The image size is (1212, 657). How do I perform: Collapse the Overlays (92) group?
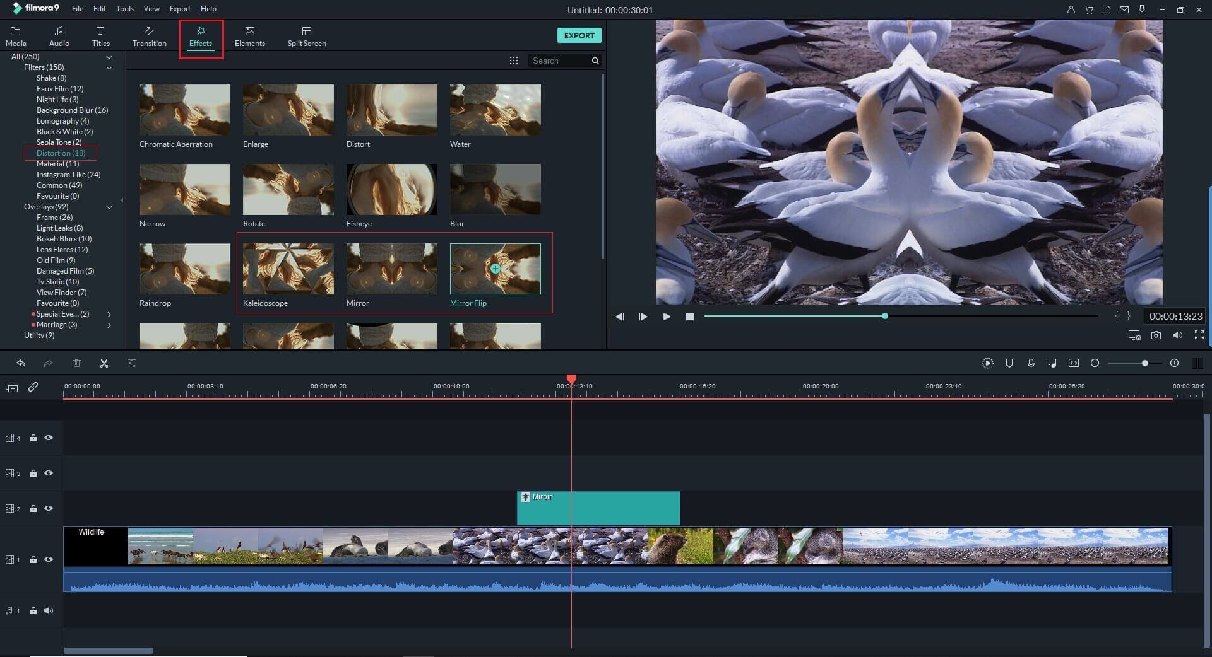point(109,207)
